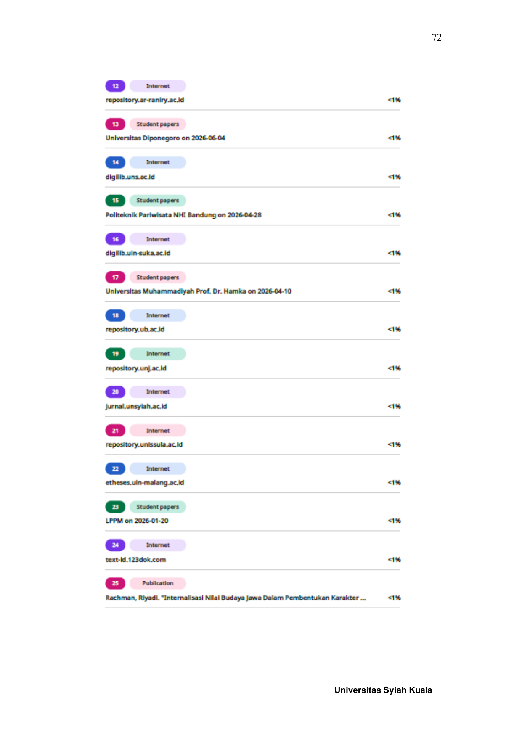The image size is (522, 738).
Task: Click the blue source number 14 badge
Action: click(x=115, y=162)
